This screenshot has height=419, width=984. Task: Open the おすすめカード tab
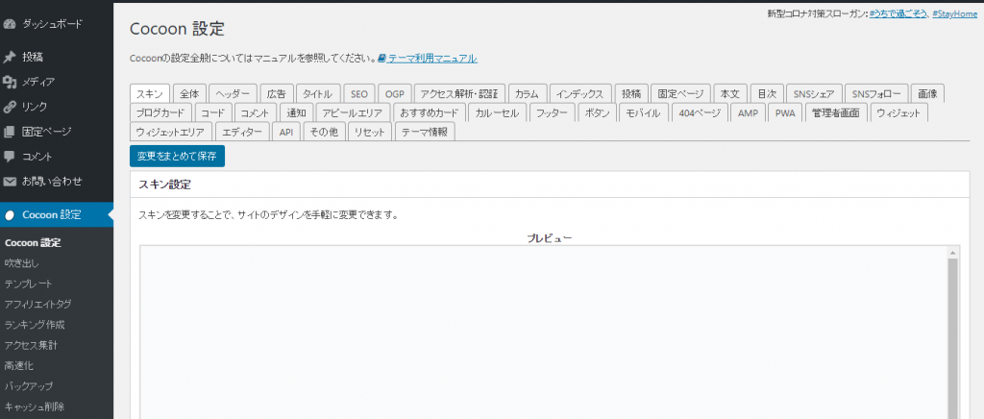click(x=430, y=113)
